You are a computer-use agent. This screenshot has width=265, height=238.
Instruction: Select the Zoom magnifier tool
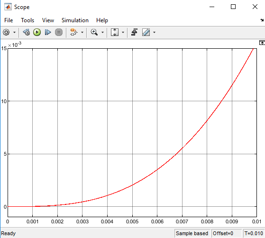94,32
